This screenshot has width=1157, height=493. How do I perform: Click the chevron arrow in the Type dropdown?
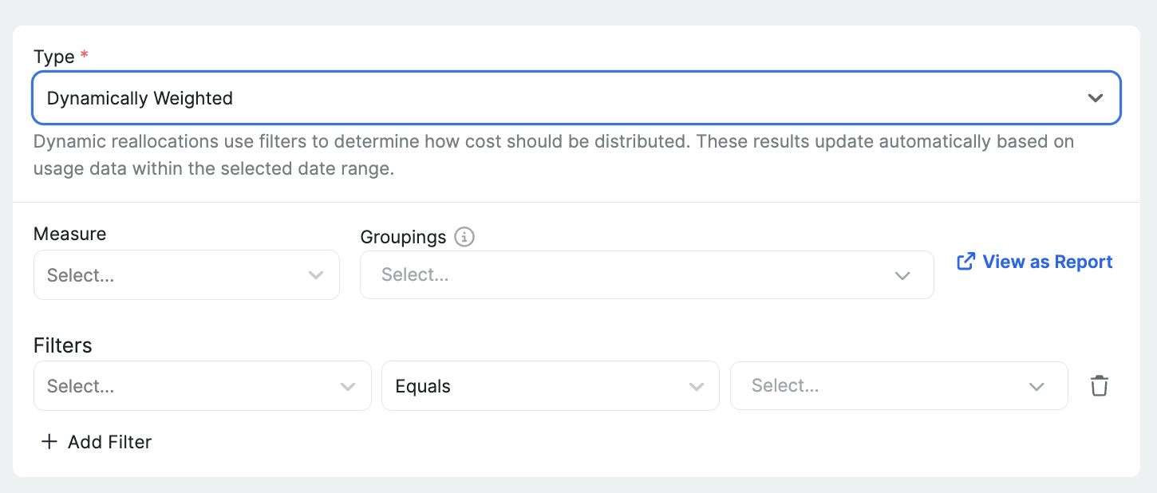pyautogui.click(x=1095, y=98)
